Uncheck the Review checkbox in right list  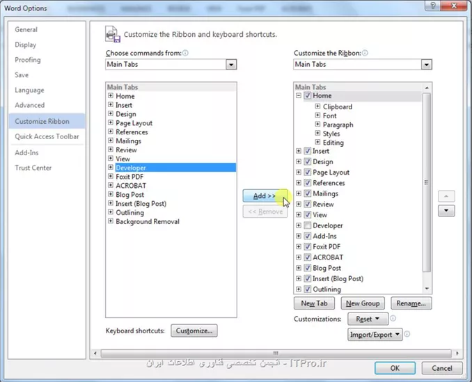(x=307, y=204)
